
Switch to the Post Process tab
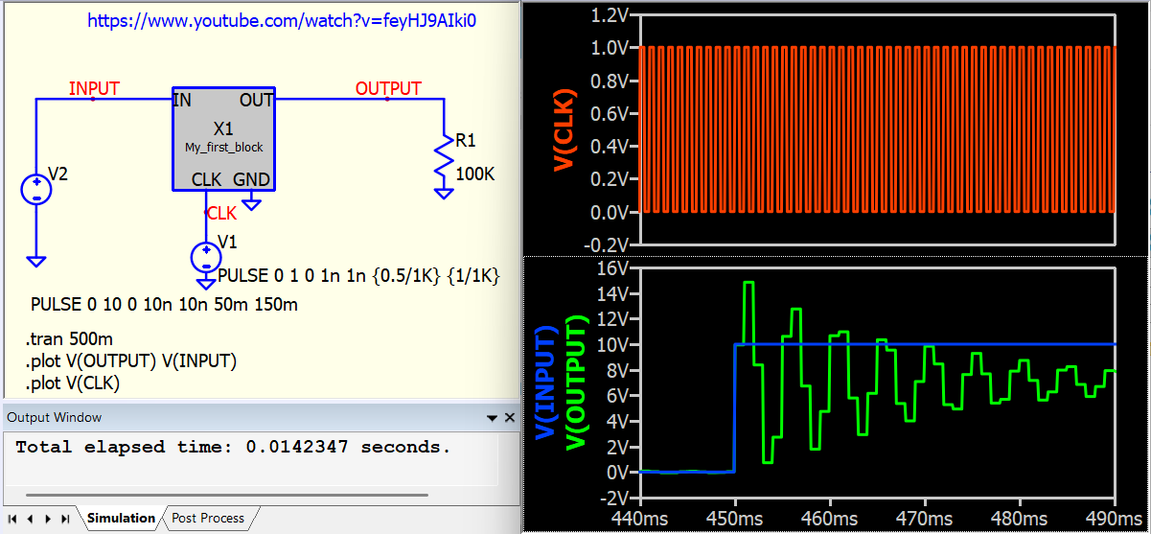(208, 518)
